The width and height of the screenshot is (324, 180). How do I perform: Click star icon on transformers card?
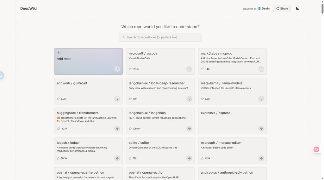[58, 129]
